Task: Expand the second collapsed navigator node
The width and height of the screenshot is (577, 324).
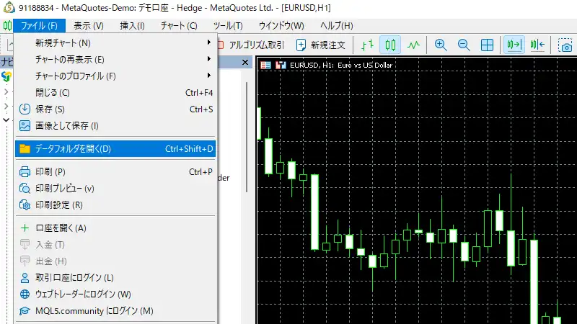Action: pos(6,106)
